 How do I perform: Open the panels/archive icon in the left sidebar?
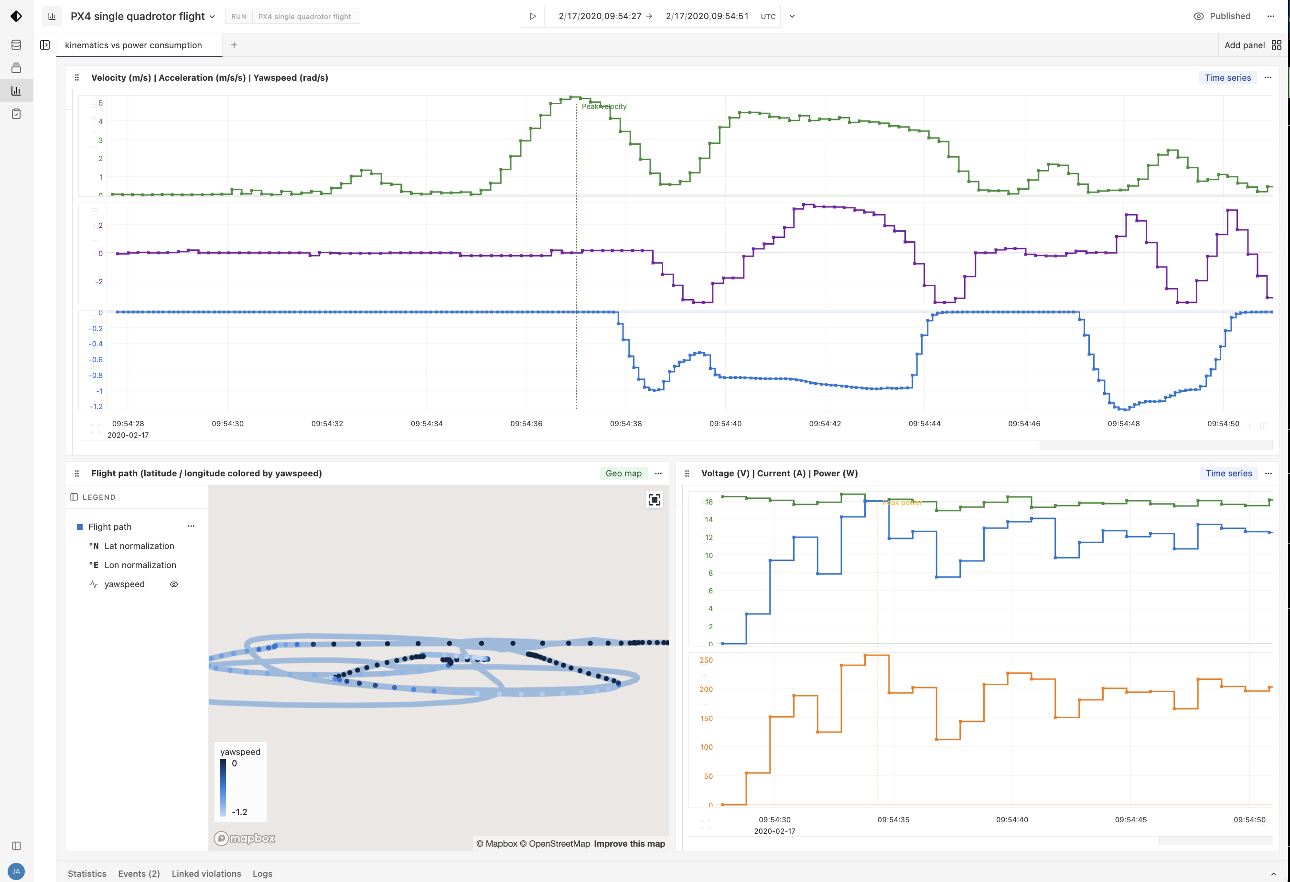coord(16,68)
